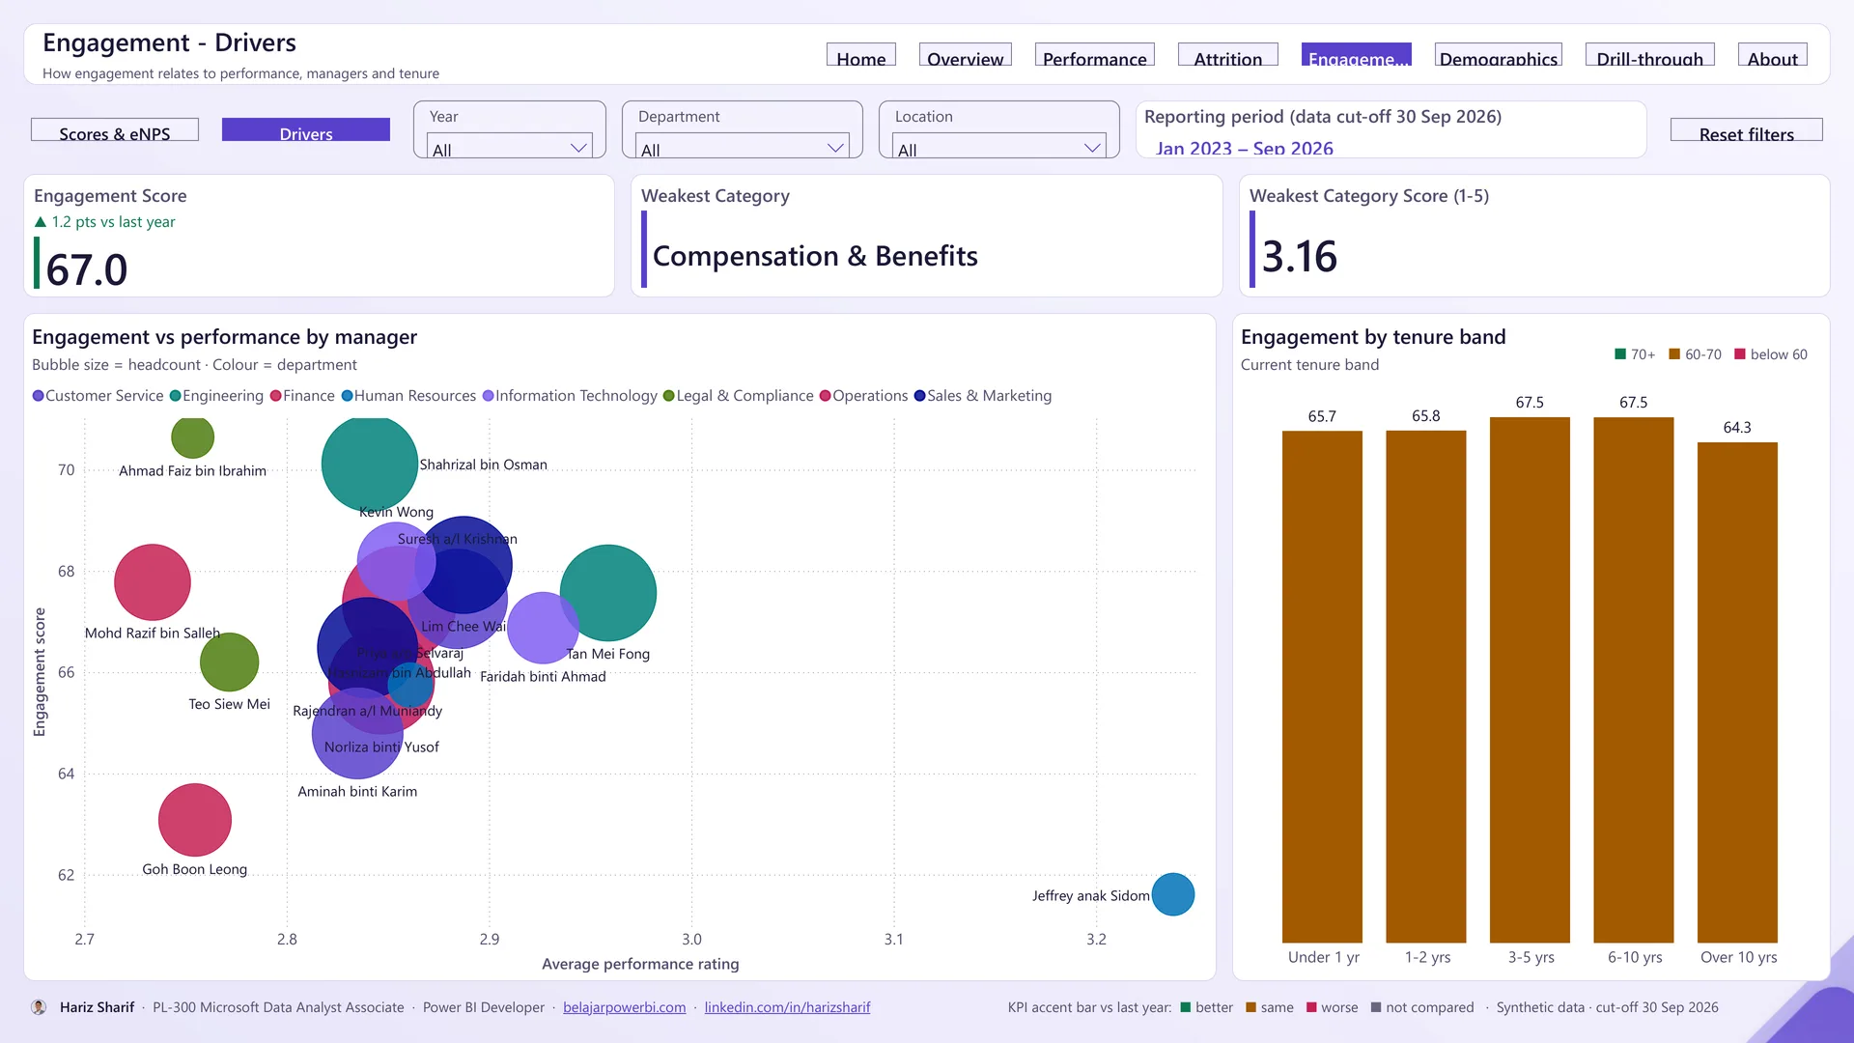Open the Drill-through tab
Screen dimensions: 1854x1043
(x=1650, y=55)
